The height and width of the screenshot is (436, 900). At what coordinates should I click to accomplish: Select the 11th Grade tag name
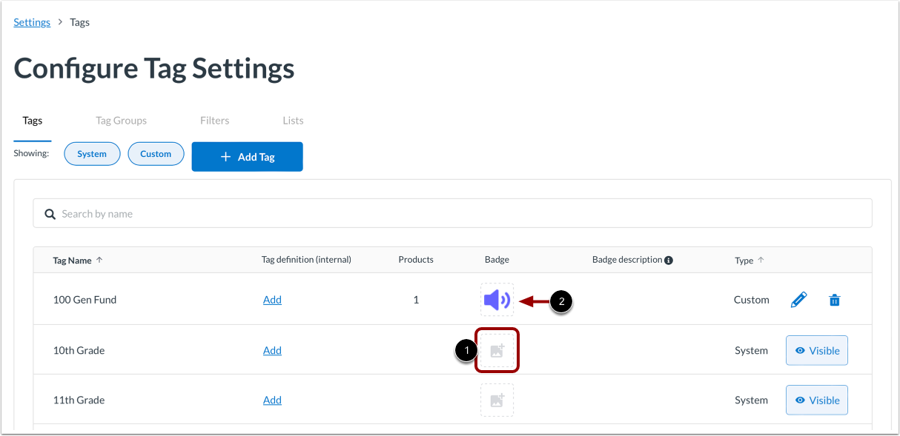tap(79, 400)
